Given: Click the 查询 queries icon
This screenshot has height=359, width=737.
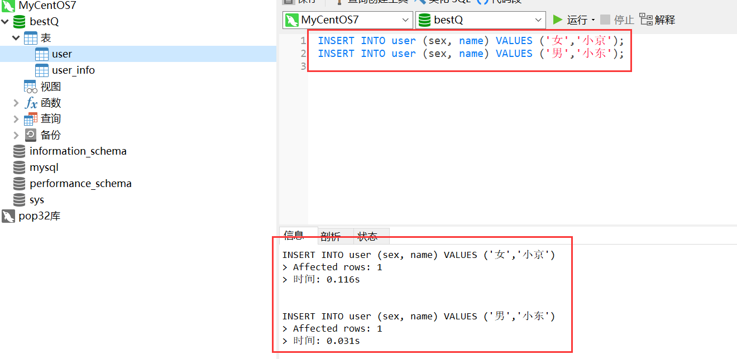Looking at the screenshot, I should 31,119.
